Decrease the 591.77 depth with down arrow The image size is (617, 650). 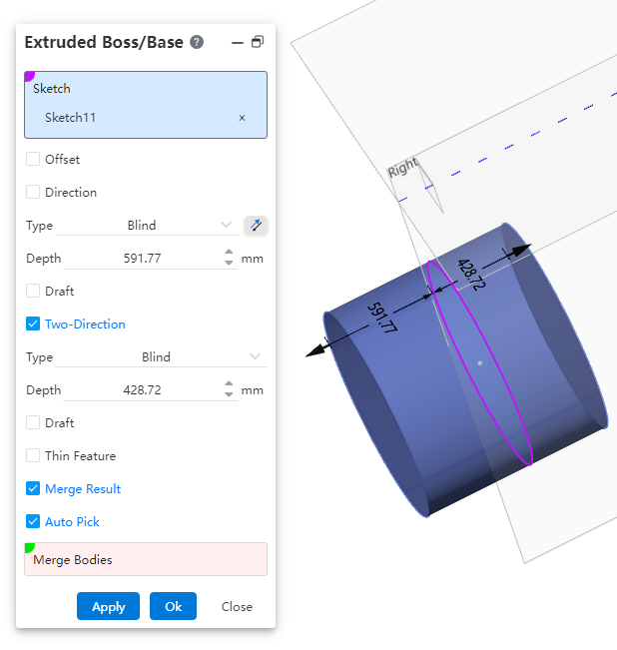pos(229,264)
